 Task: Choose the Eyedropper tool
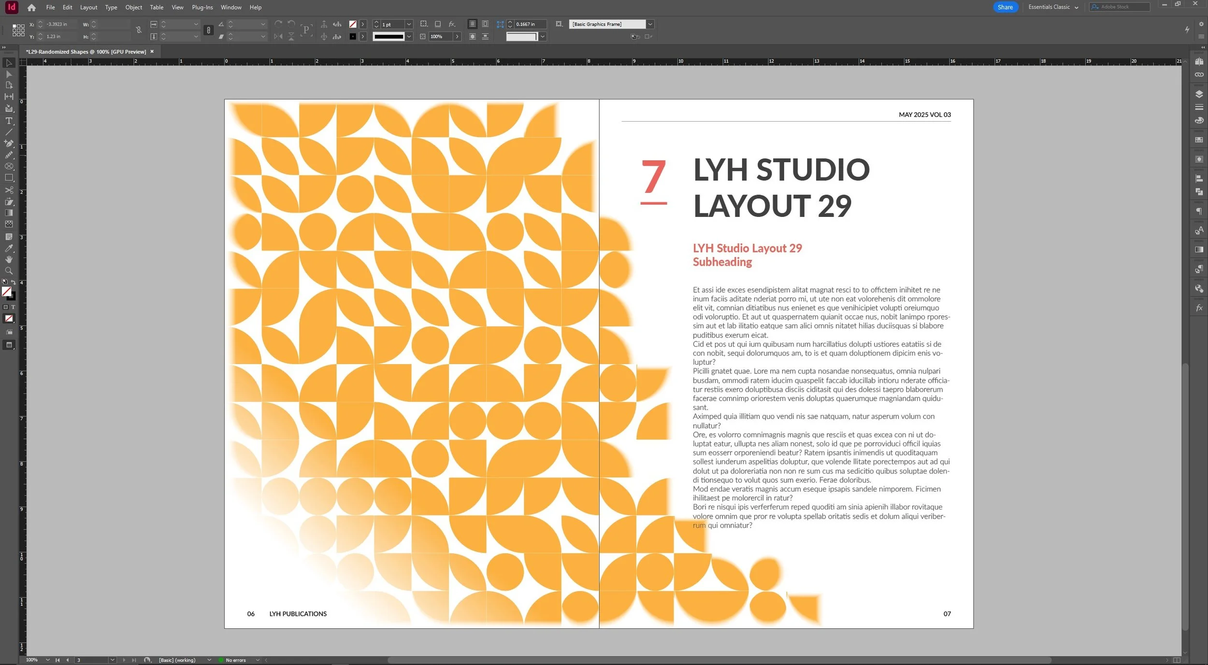tap(9, 248)
